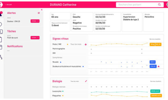Select the 78 kg result badge
Screen dimensions: 168x100
(x=152, y=44)
